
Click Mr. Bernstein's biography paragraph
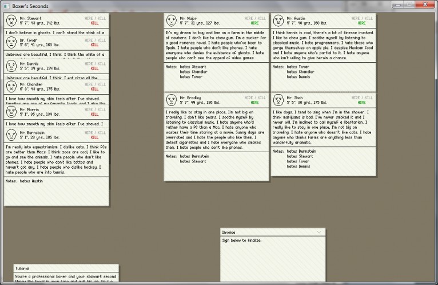56,160
